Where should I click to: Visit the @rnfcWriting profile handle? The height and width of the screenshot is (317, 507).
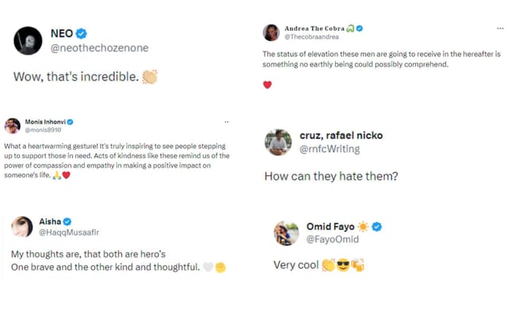(329, 149)
